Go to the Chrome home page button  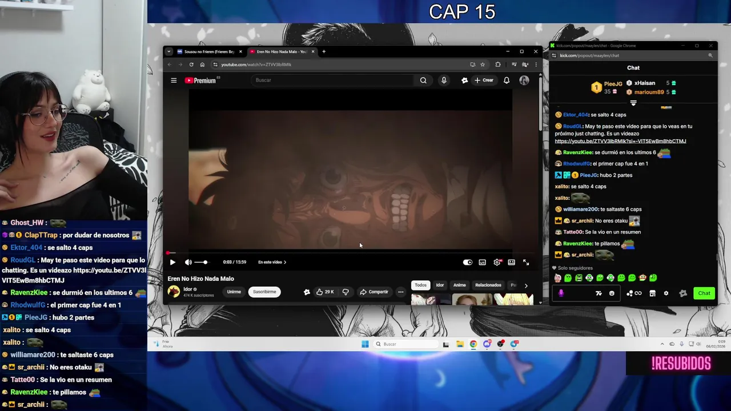pos(202,65)
